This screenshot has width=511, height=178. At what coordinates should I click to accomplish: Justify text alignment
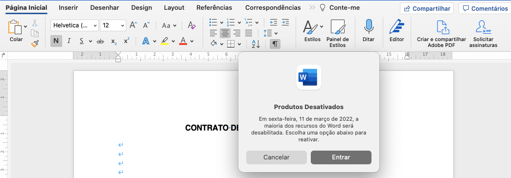(249, 33)
